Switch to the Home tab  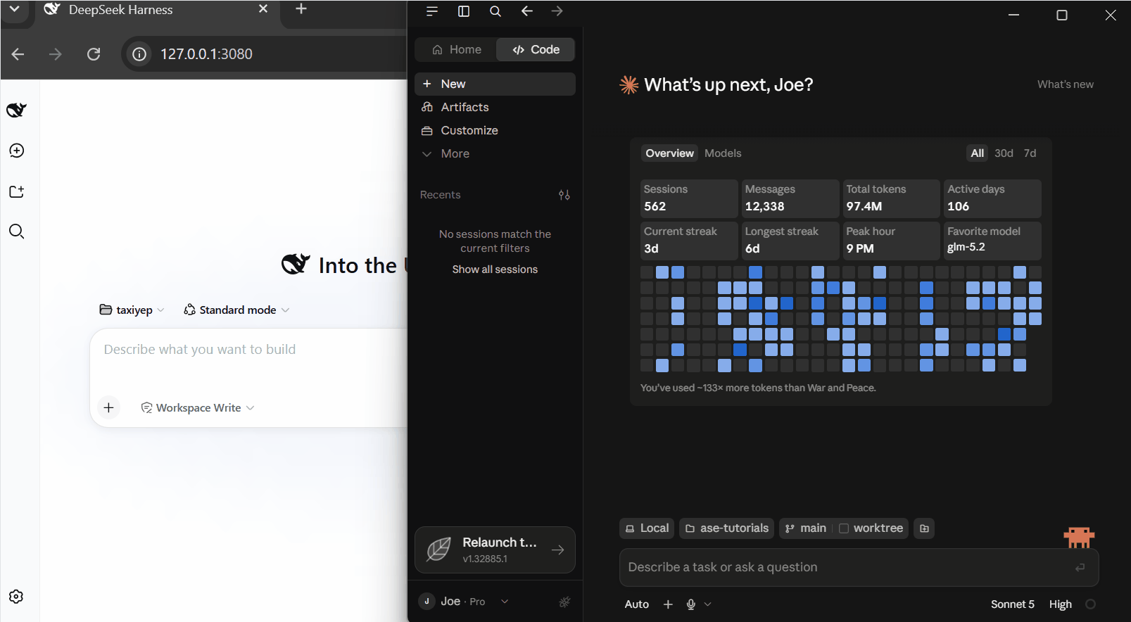pos(456,49)
